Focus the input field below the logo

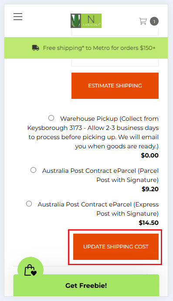pos(115,32)
